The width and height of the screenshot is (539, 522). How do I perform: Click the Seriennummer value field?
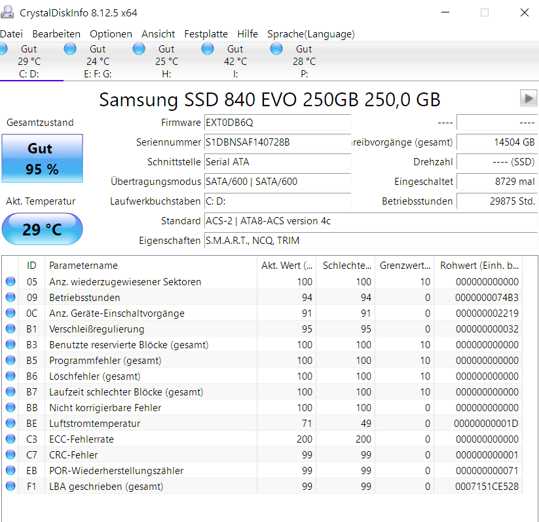pos(277,142)
